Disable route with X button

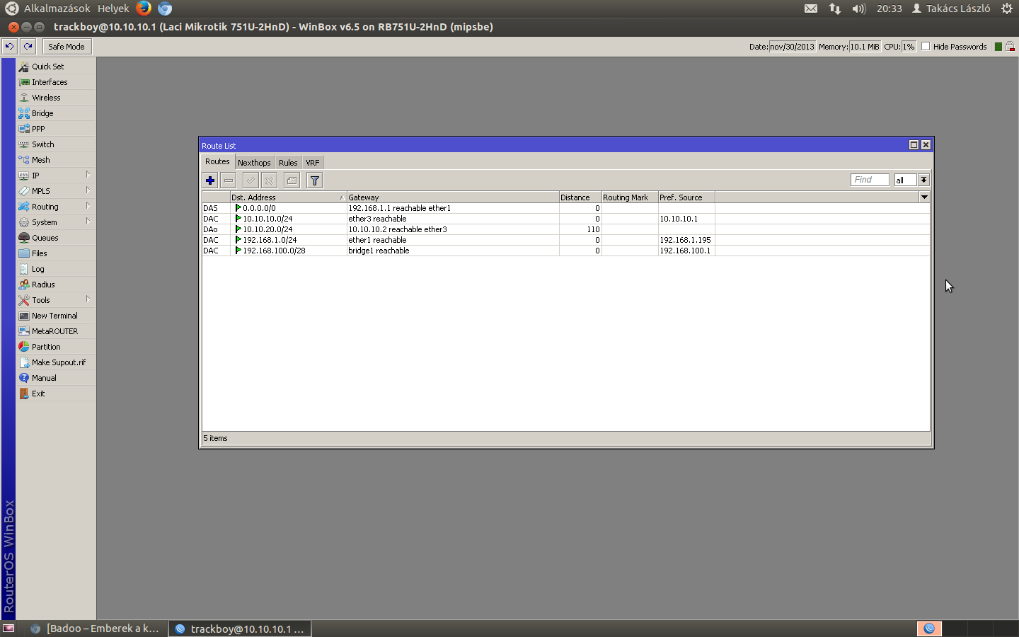(269, 180)
